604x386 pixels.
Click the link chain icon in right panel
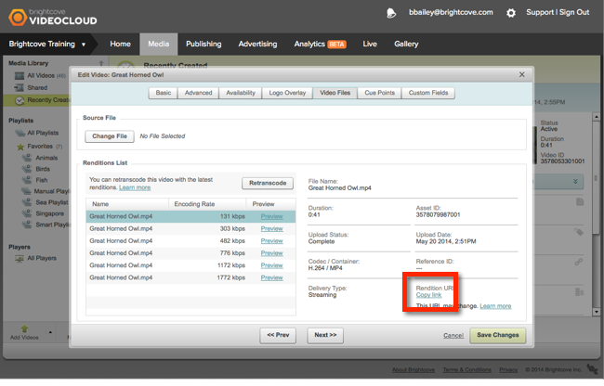point(579,262)
